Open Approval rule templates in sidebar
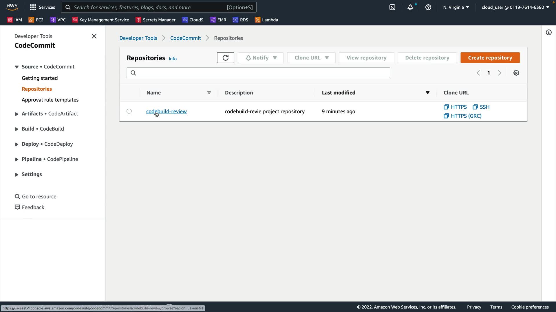This screenshot has width=556, height=312. (50, 100)
